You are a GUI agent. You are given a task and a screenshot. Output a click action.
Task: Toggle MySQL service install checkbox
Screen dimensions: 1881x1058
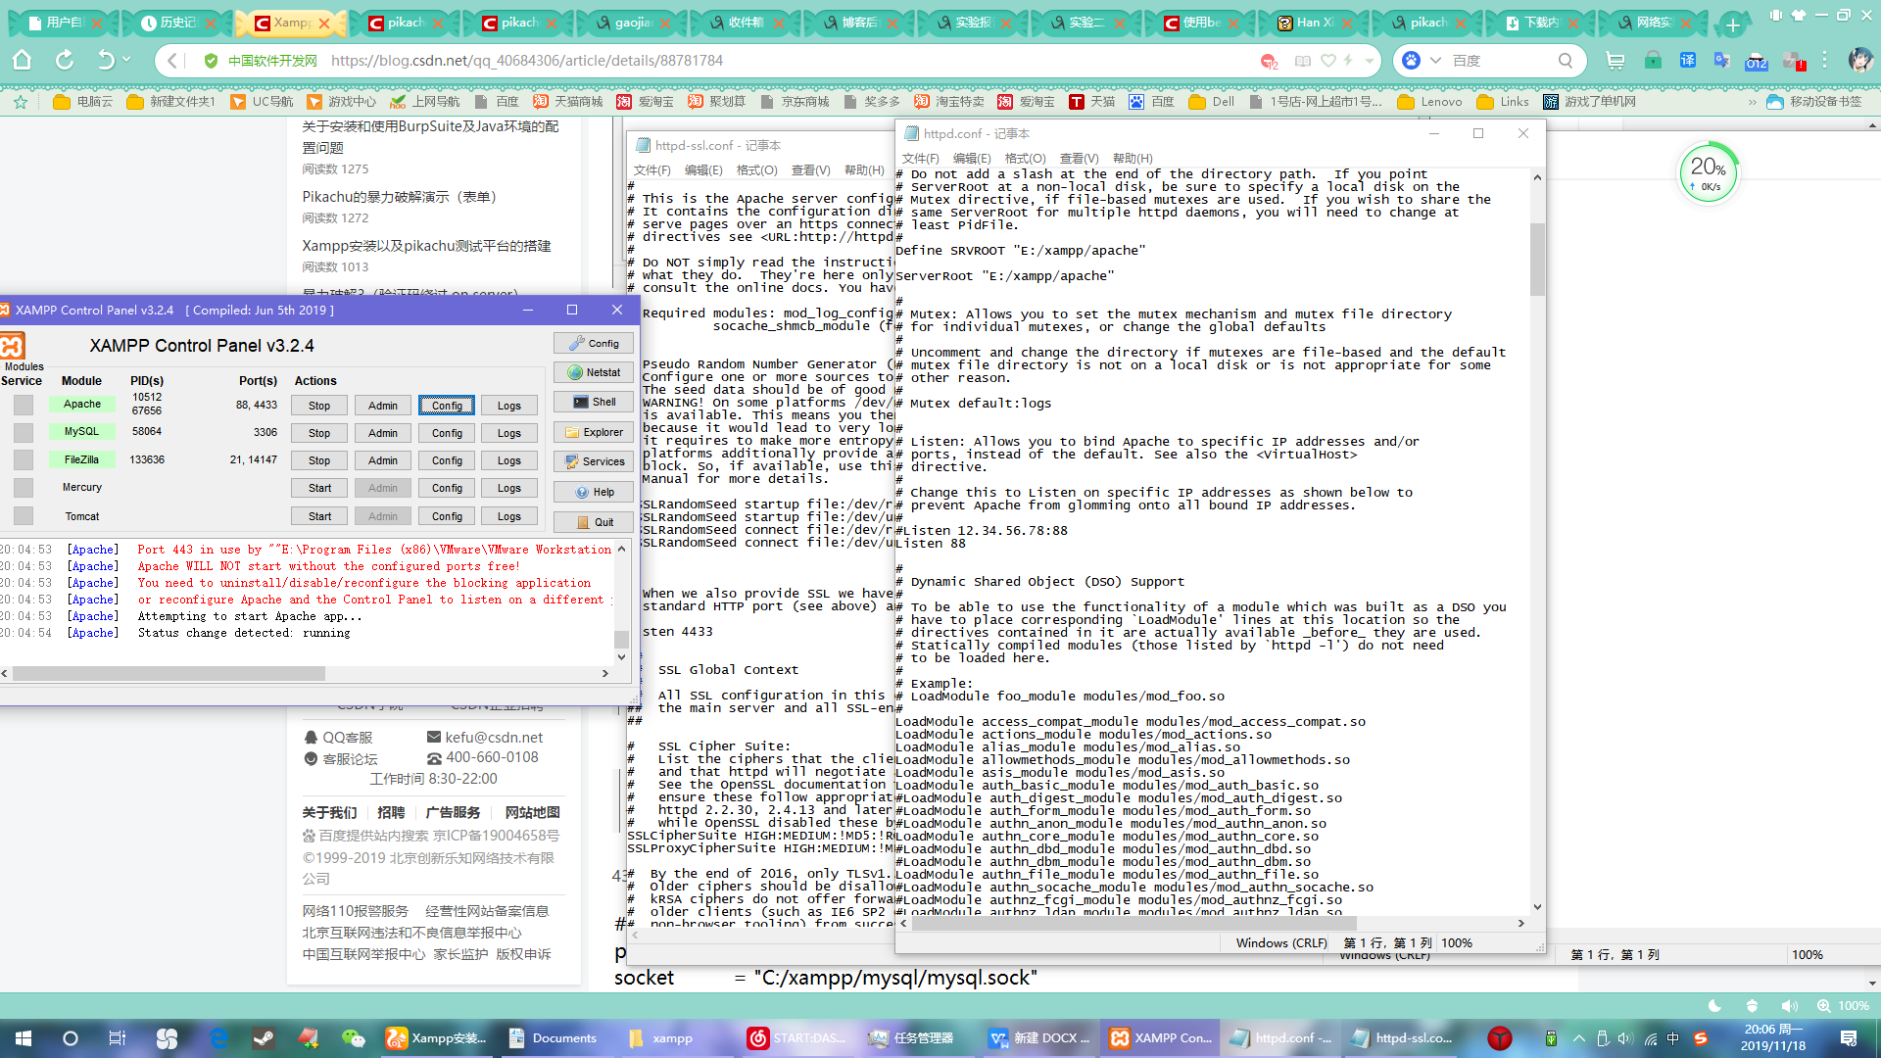coord(24,432)
